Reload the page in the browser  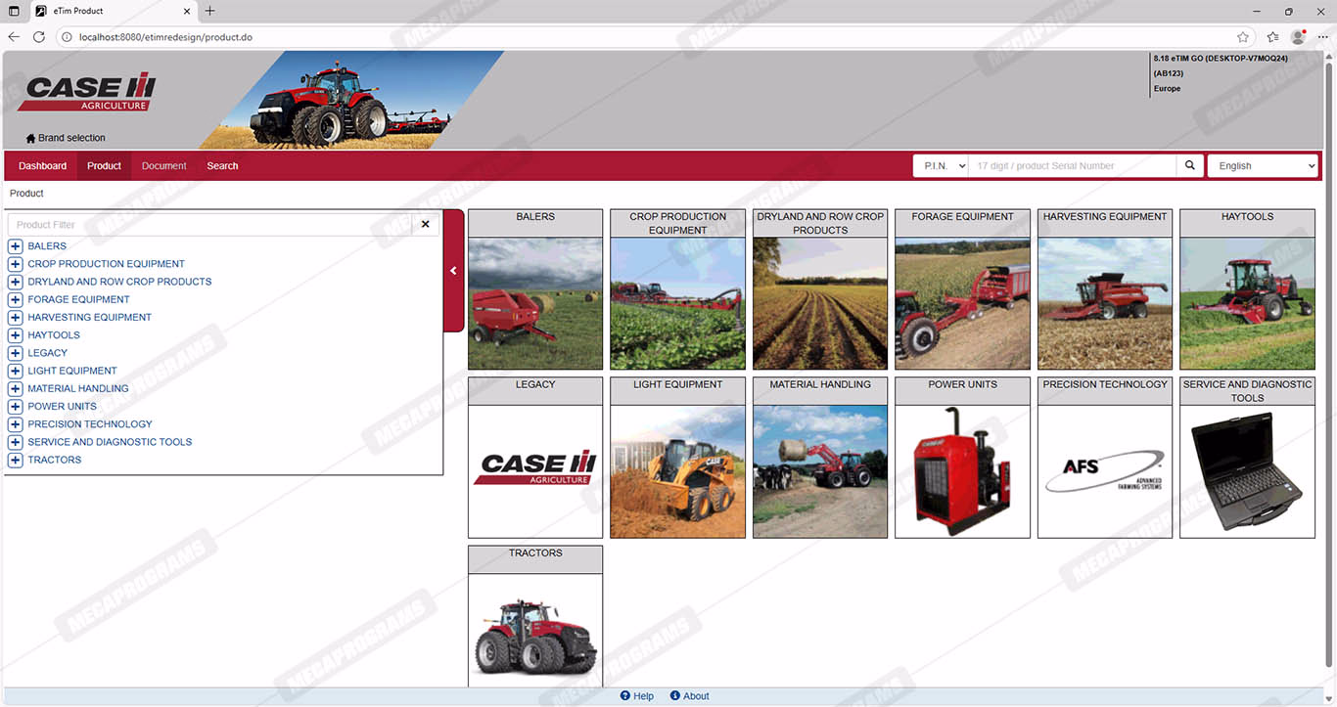tap(39, 37)
